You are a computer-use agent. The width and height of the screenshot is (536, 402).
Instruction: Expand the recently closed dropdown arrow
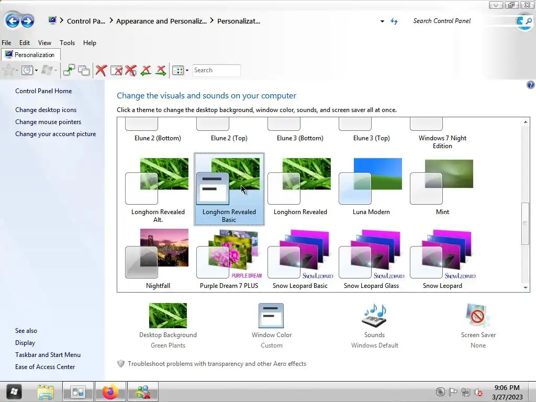[36, 71]
